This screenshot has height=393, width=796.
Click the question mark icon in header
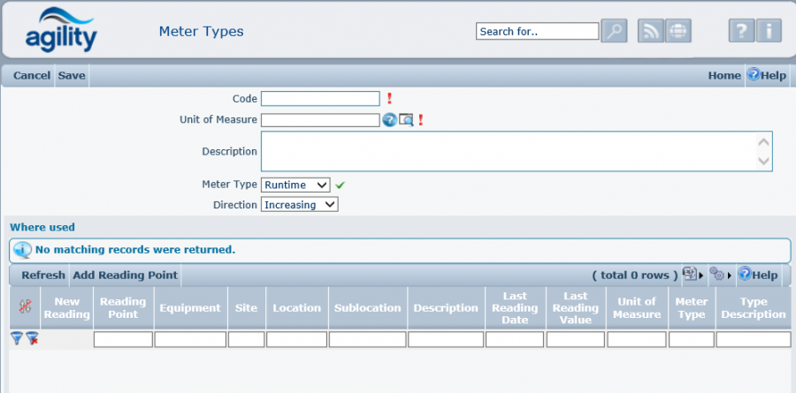coord(741,31)
